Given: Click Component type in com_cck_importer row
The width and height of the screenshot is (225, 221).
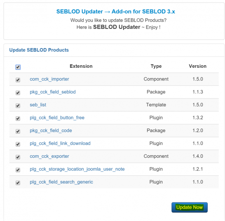Looking at the screenshot, I should click(156, 79).
